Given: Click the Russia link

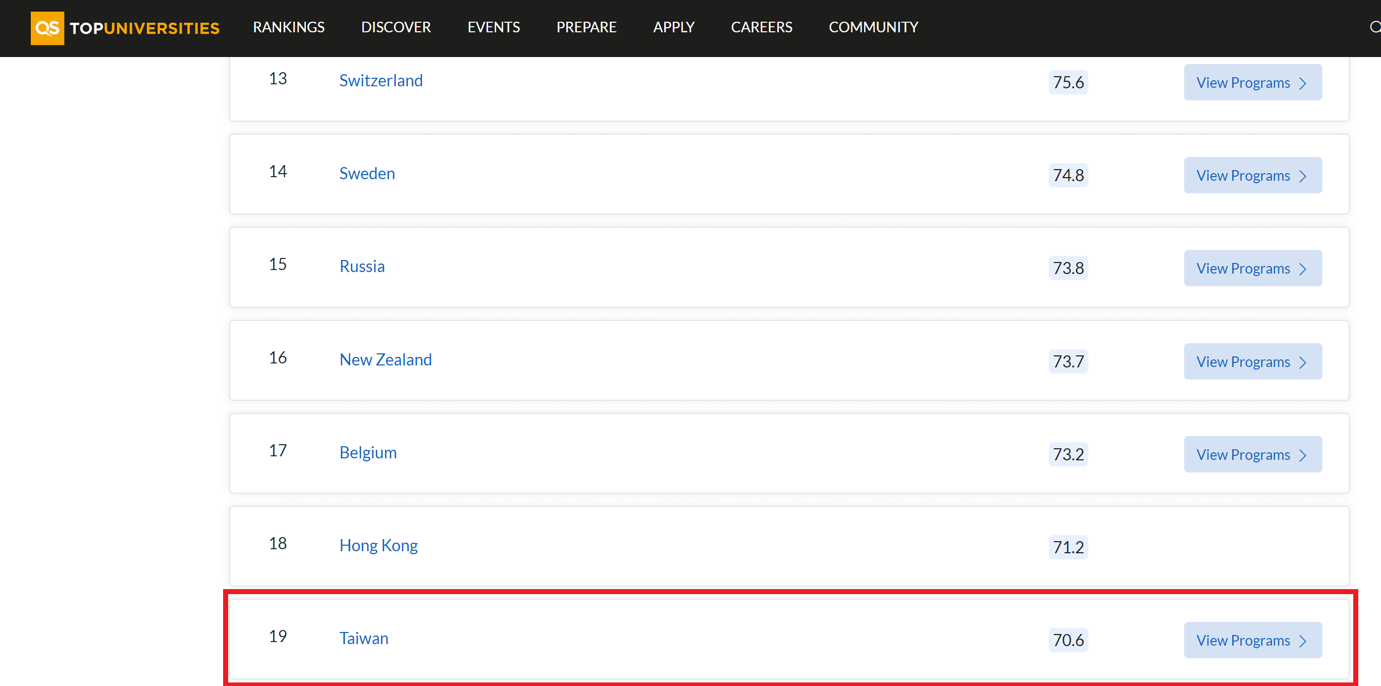Looking at the screenshot, I should (x=362, y=267).
